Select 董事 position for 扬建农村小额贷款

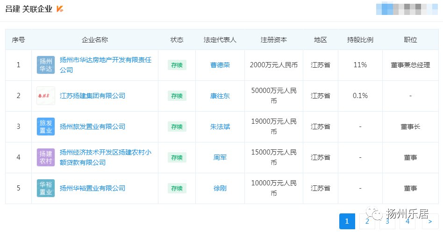pyautogui.click(x=410, y=157)
